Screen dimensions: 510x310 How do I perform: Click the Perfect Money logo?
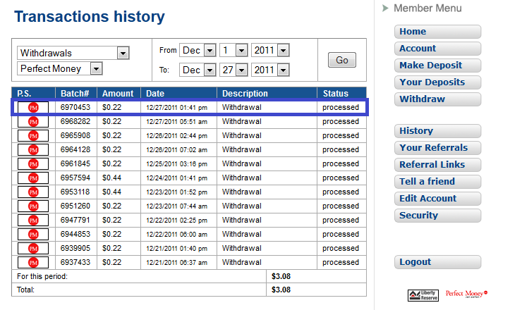click(x=467, y=294)
